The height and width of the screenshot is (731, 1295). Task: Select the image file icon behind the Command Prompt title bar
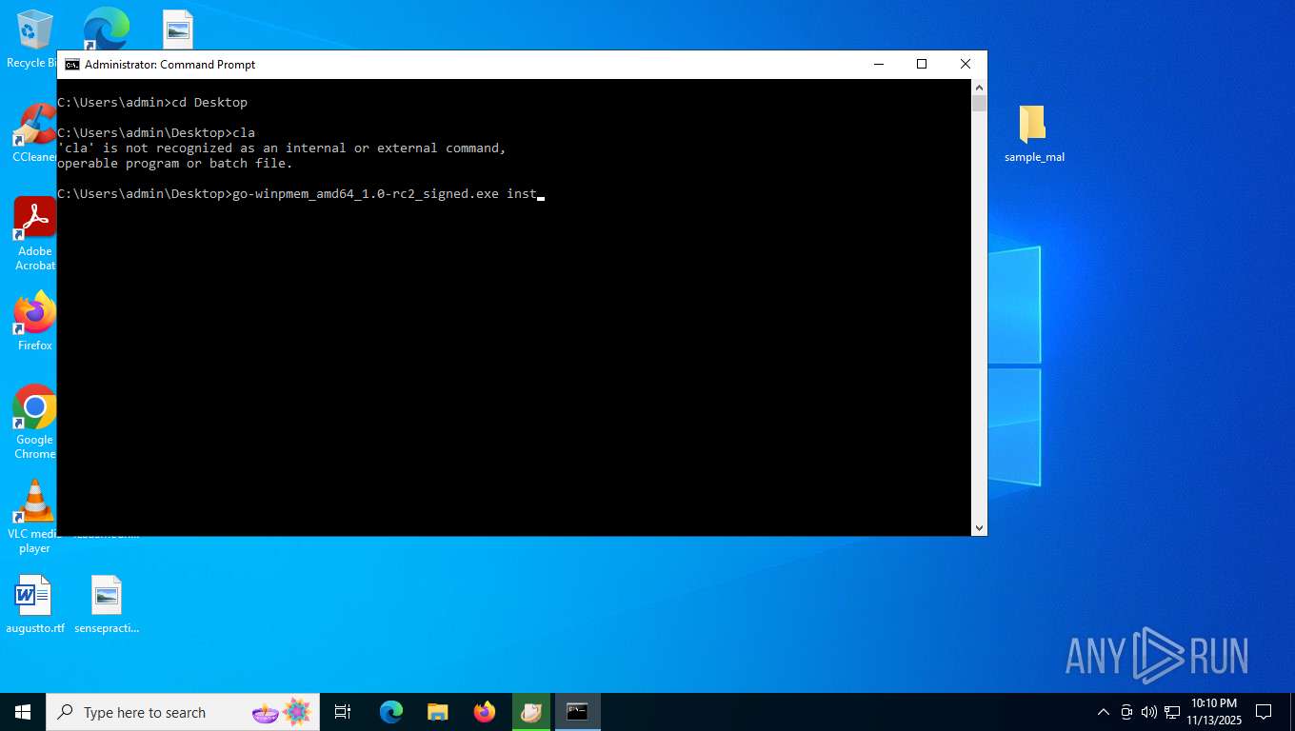[178, 30]
